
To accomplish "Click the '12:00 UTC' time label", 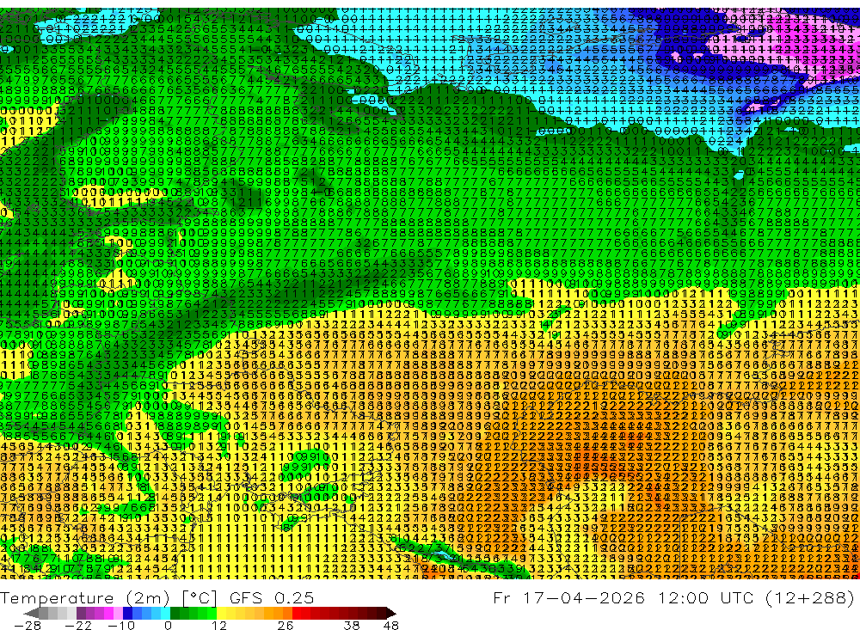I will point(705,597).
